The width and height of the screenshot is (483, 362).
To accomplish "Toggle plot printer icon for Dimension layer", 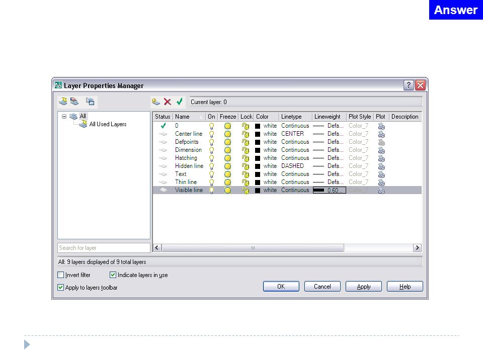I will (x=381, y=150).
